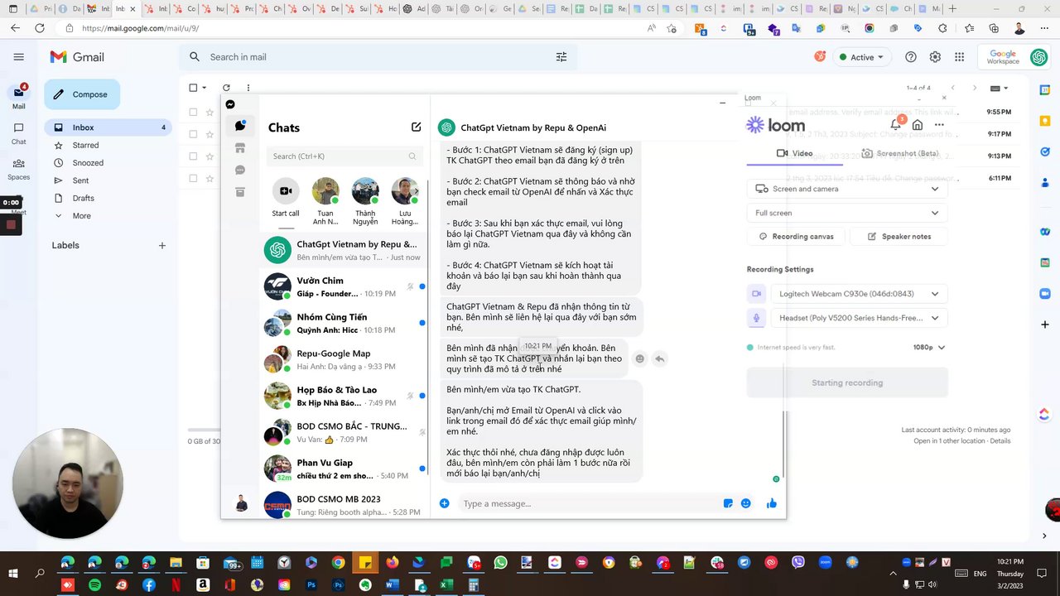
Task: Open Loom home icon
Action: (x=918, y=125)
